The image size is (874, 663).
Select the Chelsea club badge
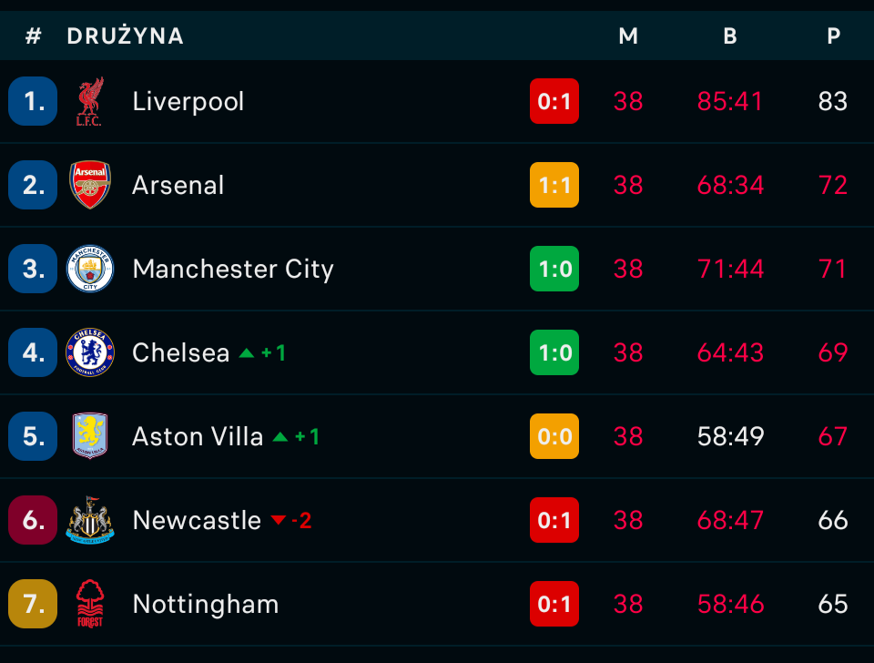(90, 352)
